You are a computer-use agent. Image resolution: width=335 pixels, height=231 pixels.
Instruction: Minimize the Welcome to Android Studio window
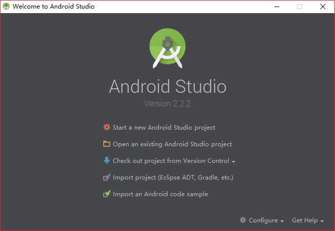tap(277, 7)
